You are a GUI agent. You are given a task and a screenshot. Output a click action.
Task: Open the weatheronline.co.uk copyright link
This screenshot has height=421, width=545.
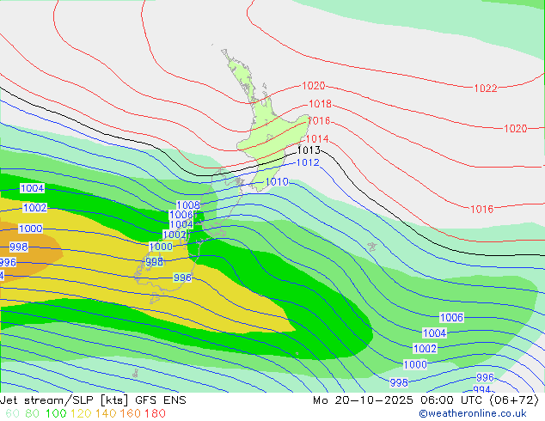pyautogui.click(x=473, y=413)
